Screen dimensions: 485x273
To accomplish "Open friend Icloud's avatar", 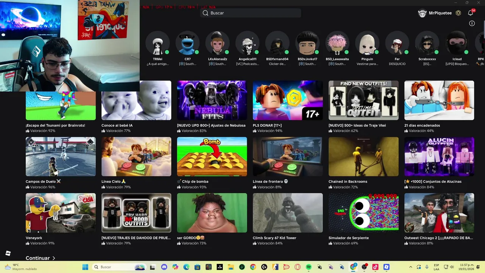I will (457, 43).
